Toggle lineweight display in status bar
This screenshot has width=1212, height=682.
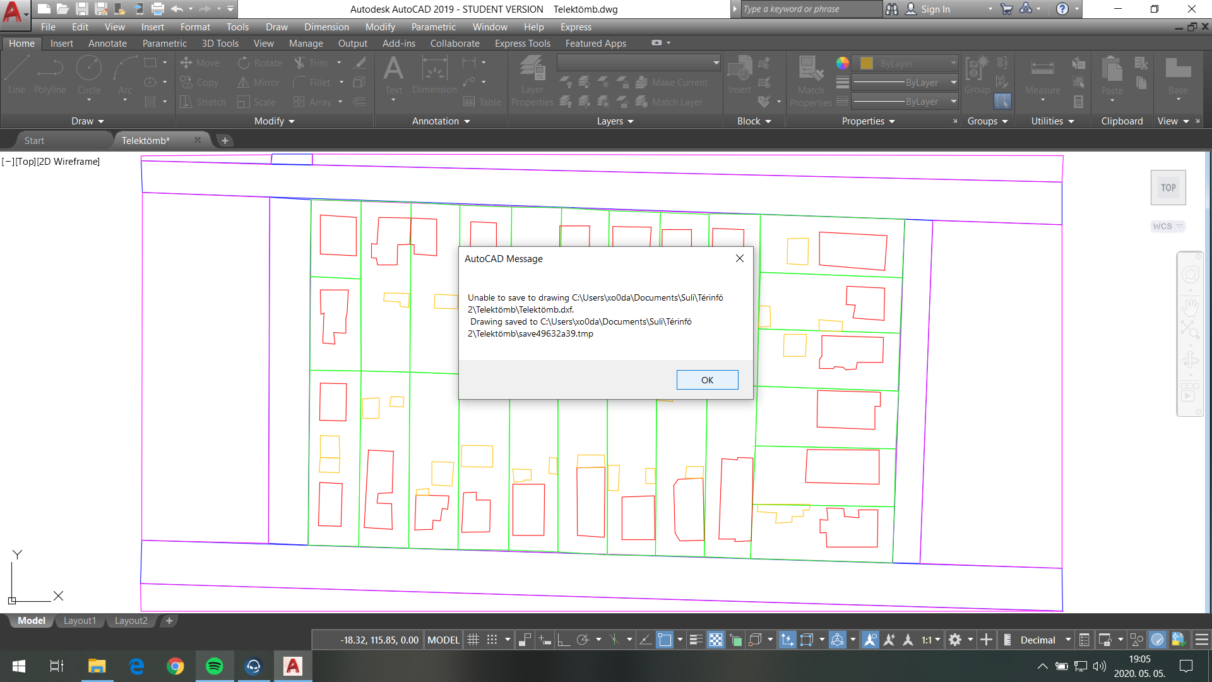click(696, 640)
